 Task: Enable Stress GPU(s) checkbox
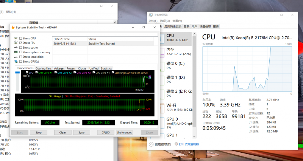click(x=21, y=62)
